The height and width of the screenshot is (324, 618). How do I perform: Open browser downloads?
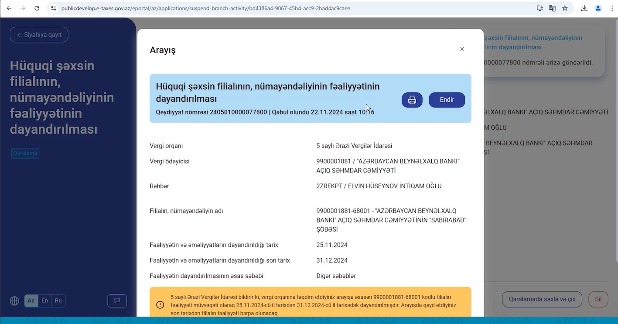point(584,8)
